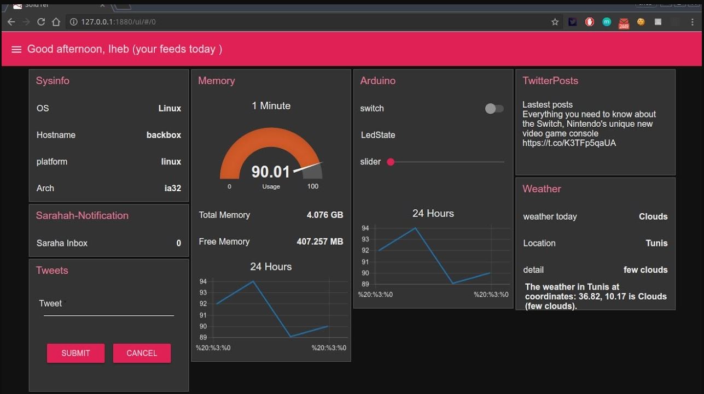Click the Tweets panel title
Viewport: 704px width, 394px height.
52,270
